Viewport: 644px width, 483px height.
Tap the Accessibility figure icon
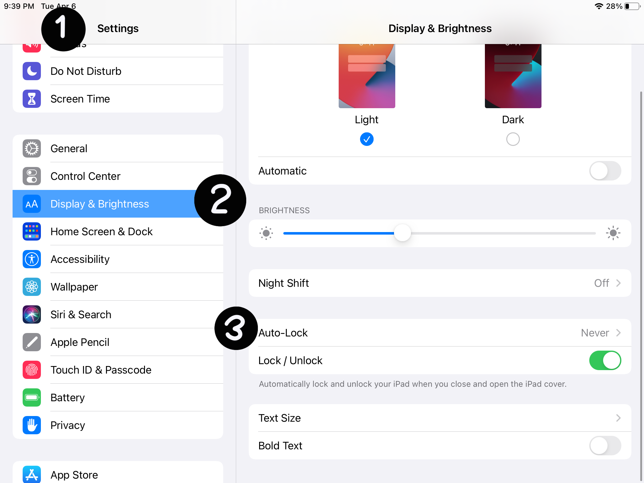(32, 259)
